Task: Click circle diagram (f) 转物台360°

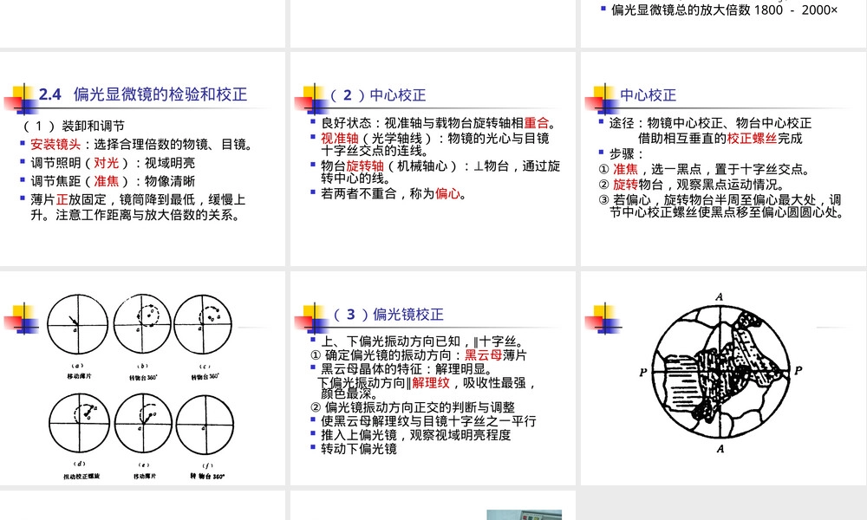Action: coord(205,425)
